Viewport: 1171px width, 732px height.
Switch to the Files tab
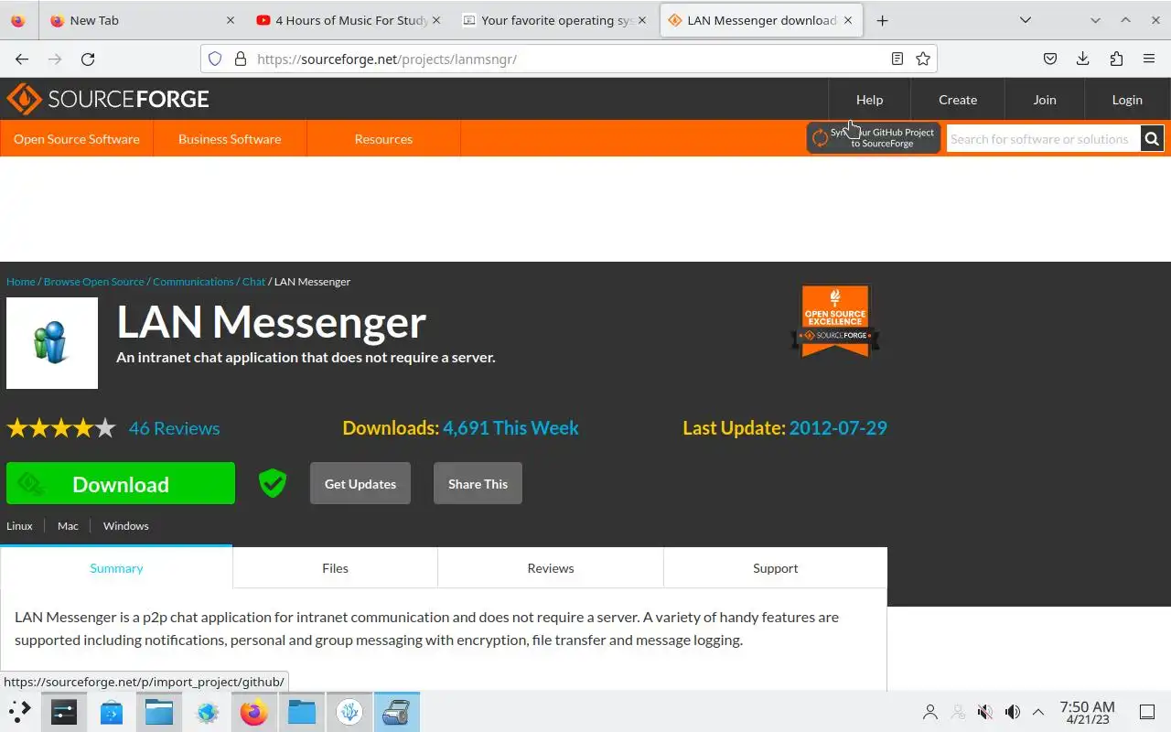coord(335,568)
